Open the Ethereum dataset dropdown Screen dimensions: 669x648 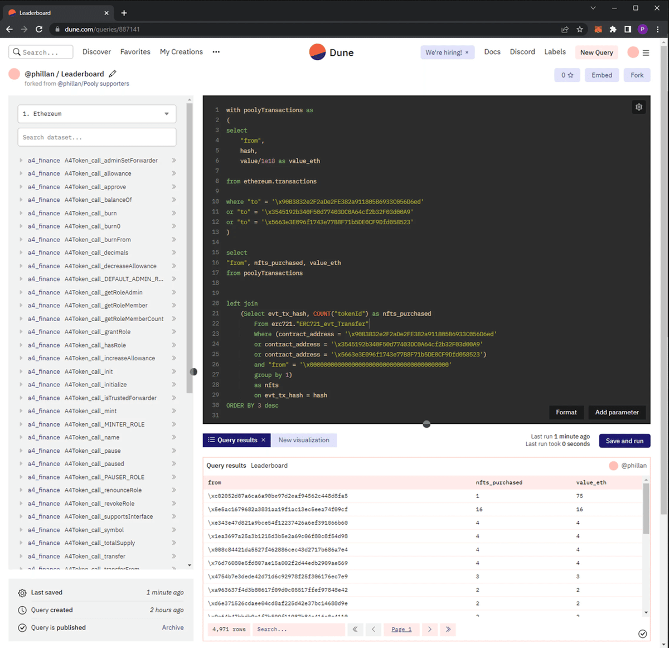97,114
